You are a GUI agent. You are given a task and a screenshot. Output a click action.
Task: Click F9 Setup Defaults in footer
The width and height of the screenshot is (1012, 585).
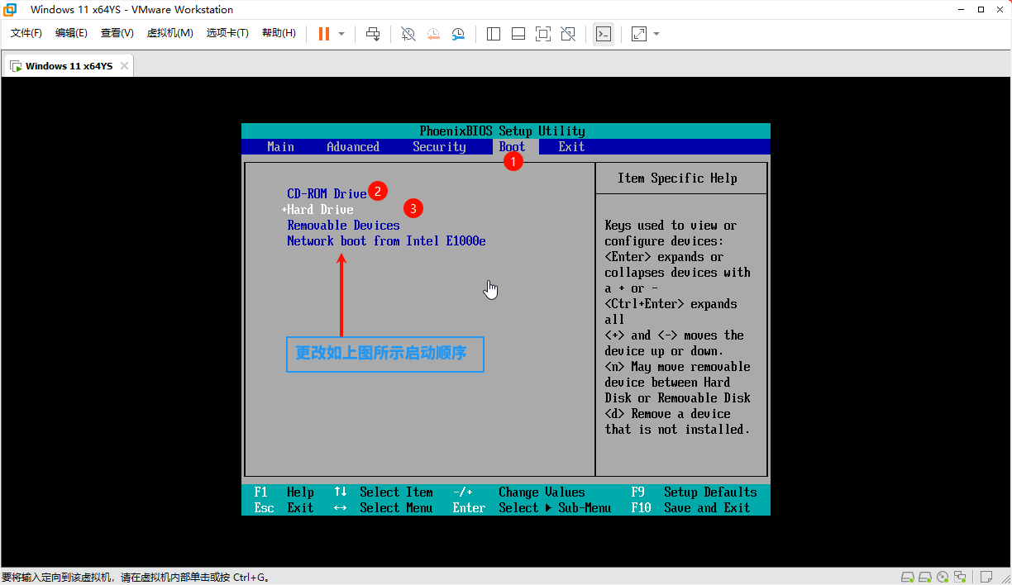coord(694,492)
